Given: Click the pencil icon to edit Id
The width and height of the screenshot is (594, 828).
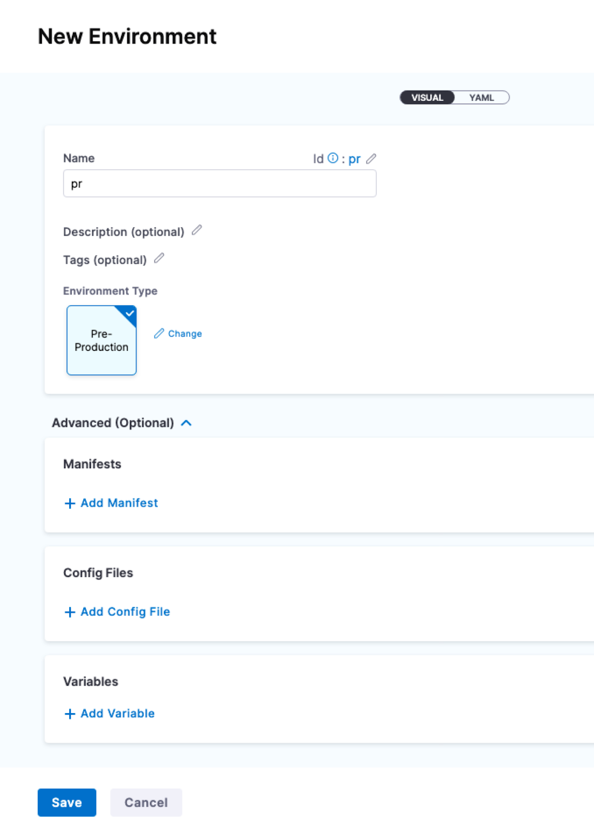Looking at the screenshot, I should point(371,159).
